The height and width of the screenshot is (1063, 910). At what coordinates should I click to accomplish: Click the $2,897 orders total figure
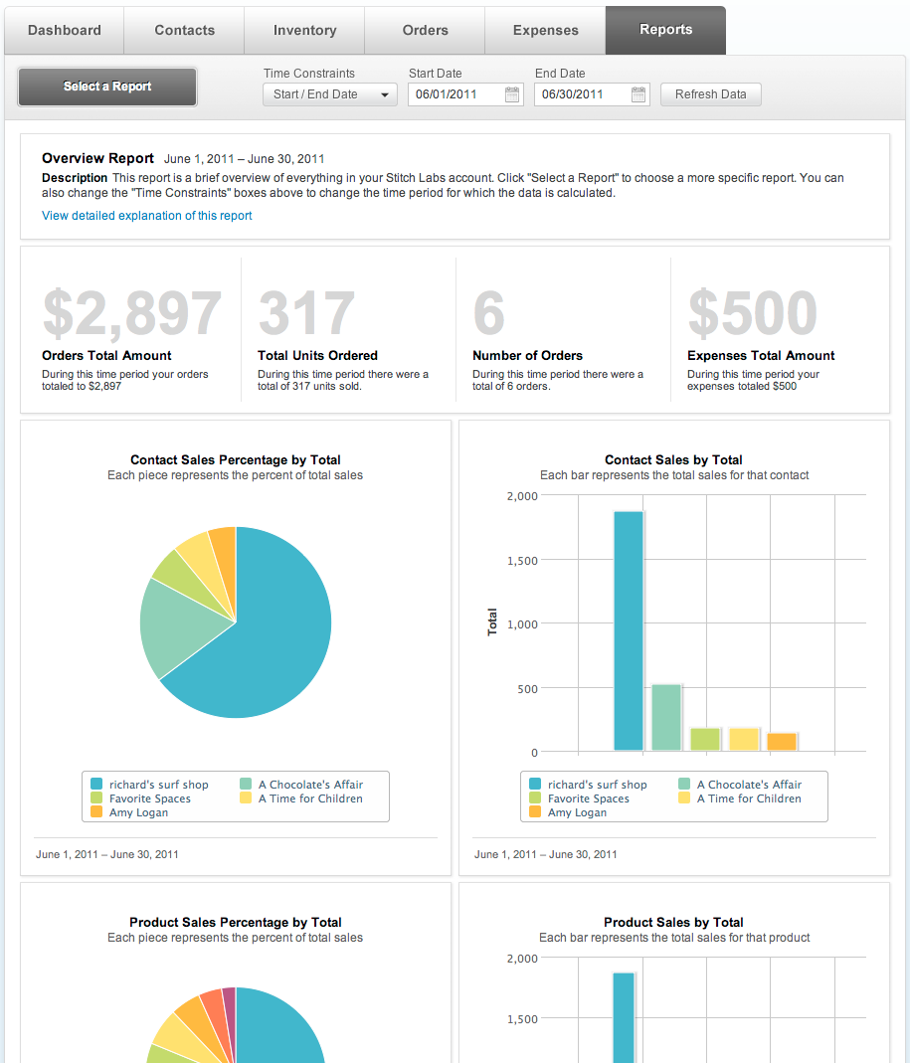pyautogui.click(x=131, y=313)
